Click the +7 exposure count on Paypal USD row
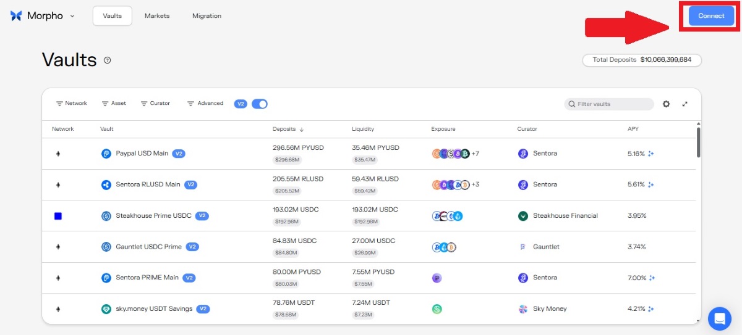 pyautogui.click(x=475, y=154)
